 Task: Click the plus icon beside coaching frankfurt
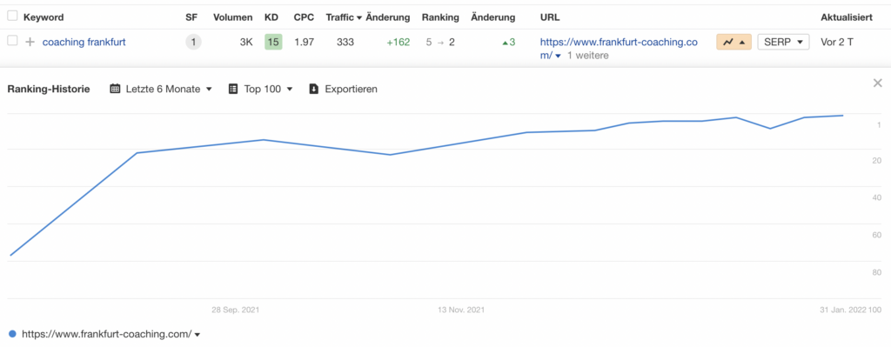coord(30,42)
